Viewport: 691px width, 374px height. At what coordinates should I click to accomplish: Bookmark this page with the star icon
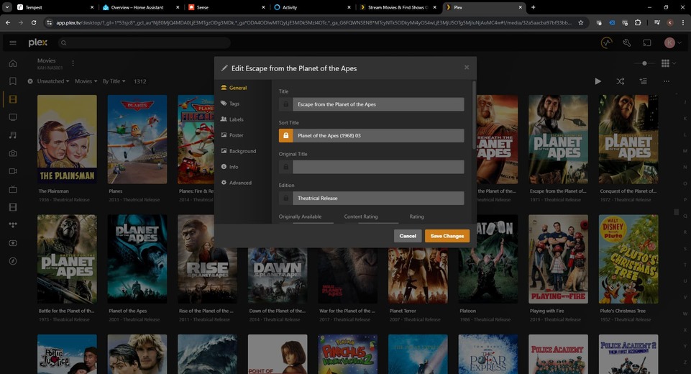click(581, 22)
